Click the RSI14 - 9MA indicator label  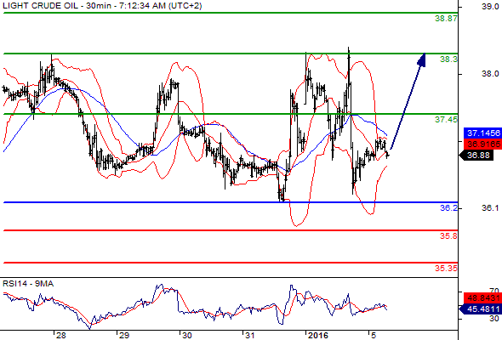[28, 284]
